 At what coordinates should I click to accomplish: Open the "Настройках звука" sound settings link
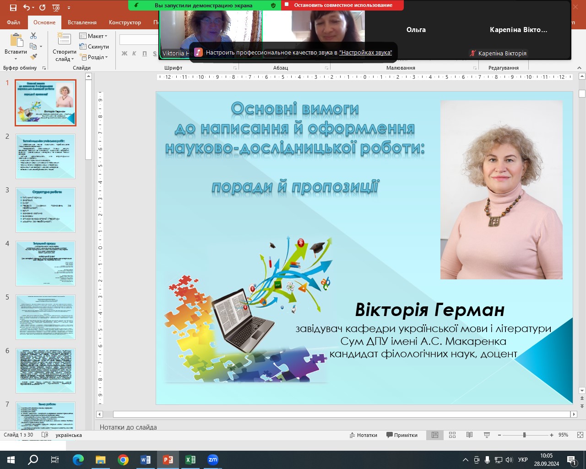tap(365, 53)
